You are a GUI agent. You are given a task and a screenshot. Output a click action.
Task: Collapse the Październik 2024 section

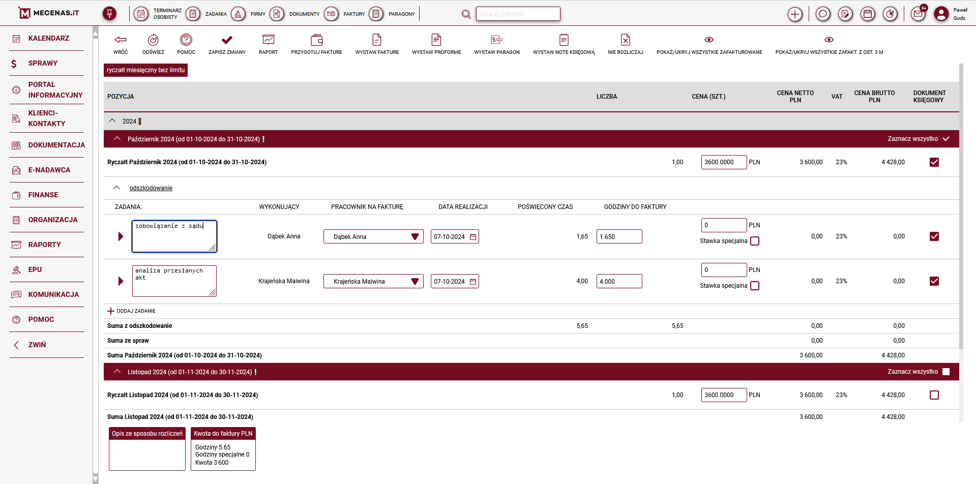coord(117,138)
